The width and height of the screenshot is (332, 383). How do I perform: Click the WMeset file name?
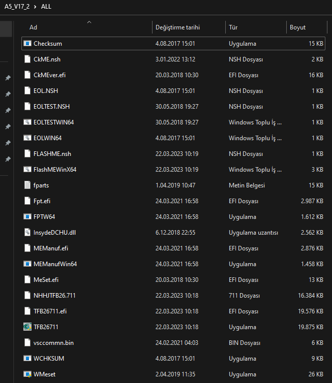[x=45, y=374]
